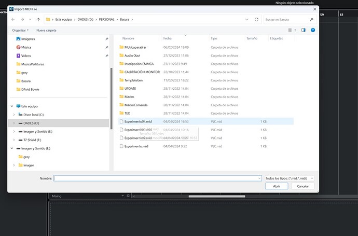Select T7 Shield (F:) drive
358x236 pixels.
(x=30, y=140)
